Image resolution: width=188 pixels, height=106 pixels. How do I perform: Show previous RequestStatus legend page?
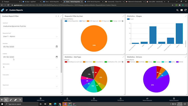(x=119, y=21)
